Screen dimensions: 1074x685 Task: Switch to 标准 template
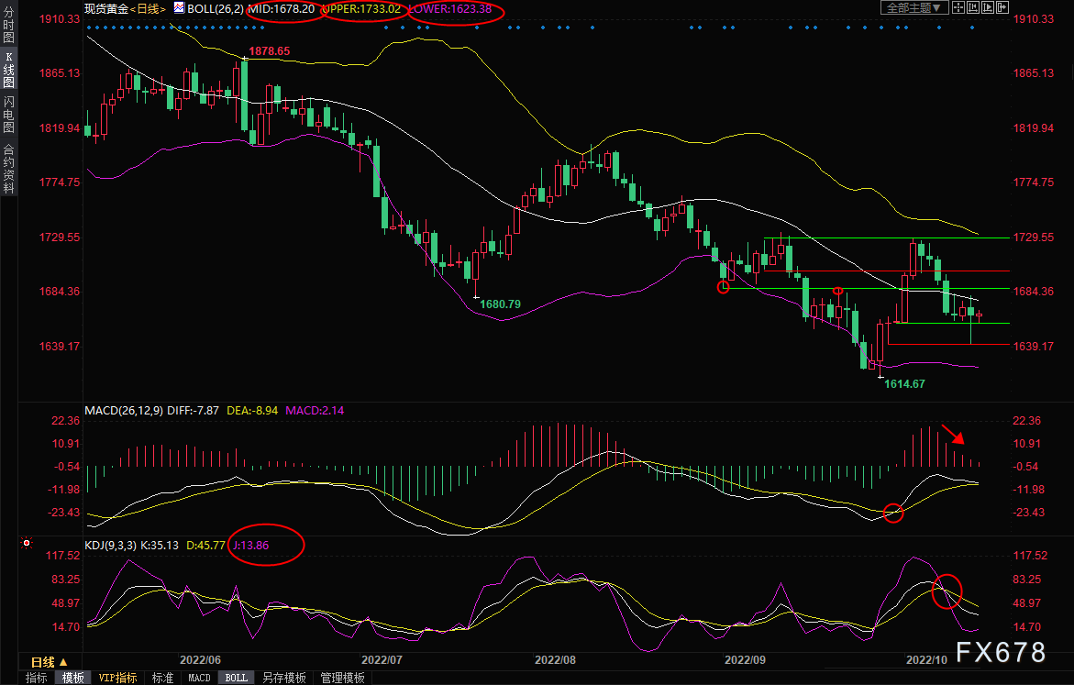(162, 678)
